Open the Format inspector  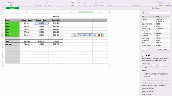[x=161, y=3]
